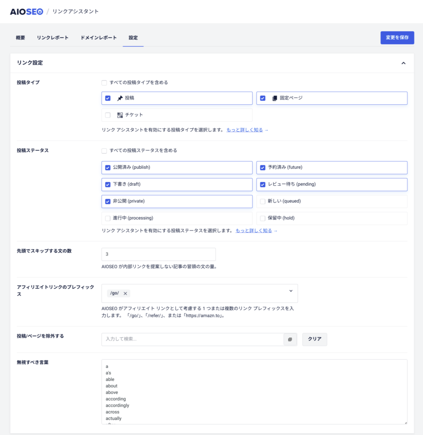Uncheck 公開済み (publish) status

click(x=108, y=168)
